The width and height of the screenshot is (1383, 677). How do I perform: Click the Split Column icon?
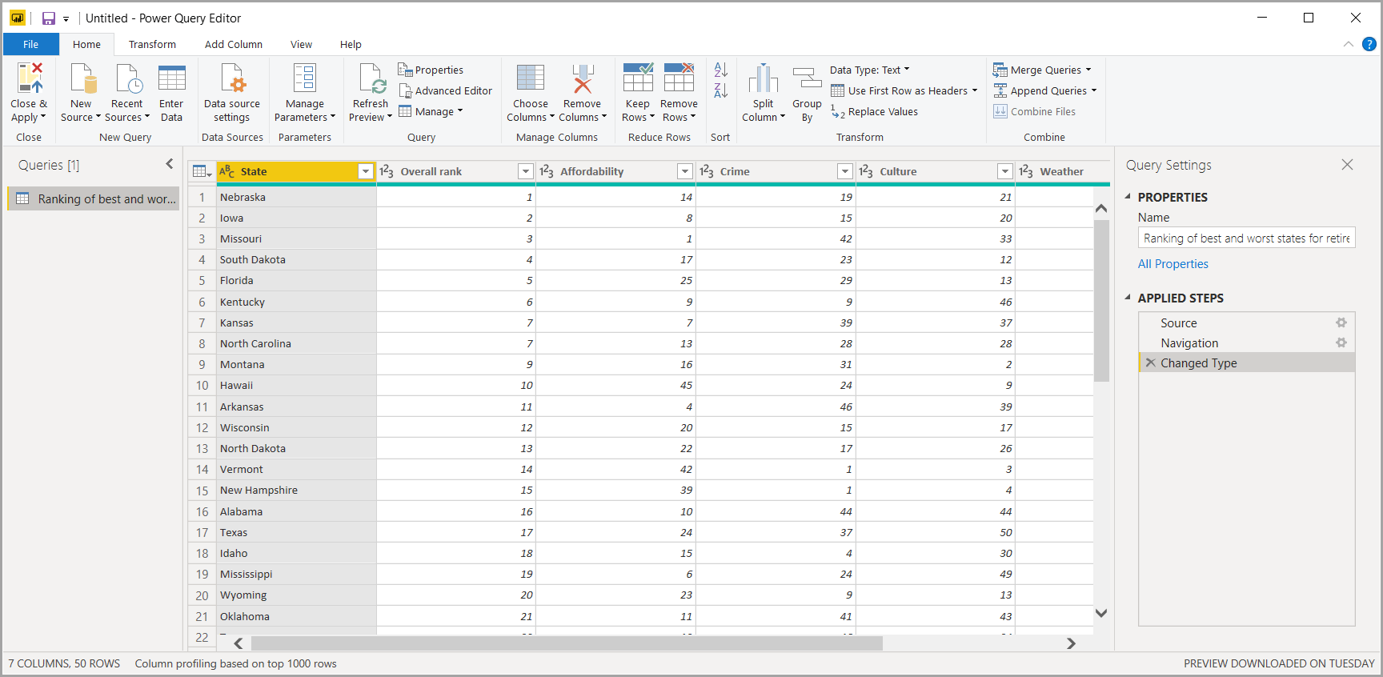pos(764,78)
